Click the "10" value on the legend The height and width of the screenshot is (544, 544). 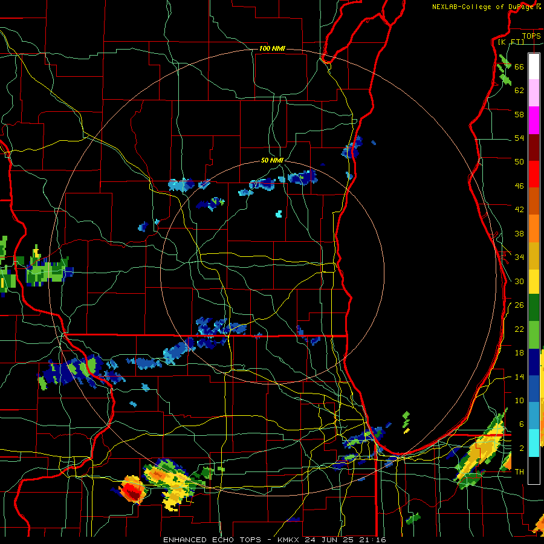point(519,401)
